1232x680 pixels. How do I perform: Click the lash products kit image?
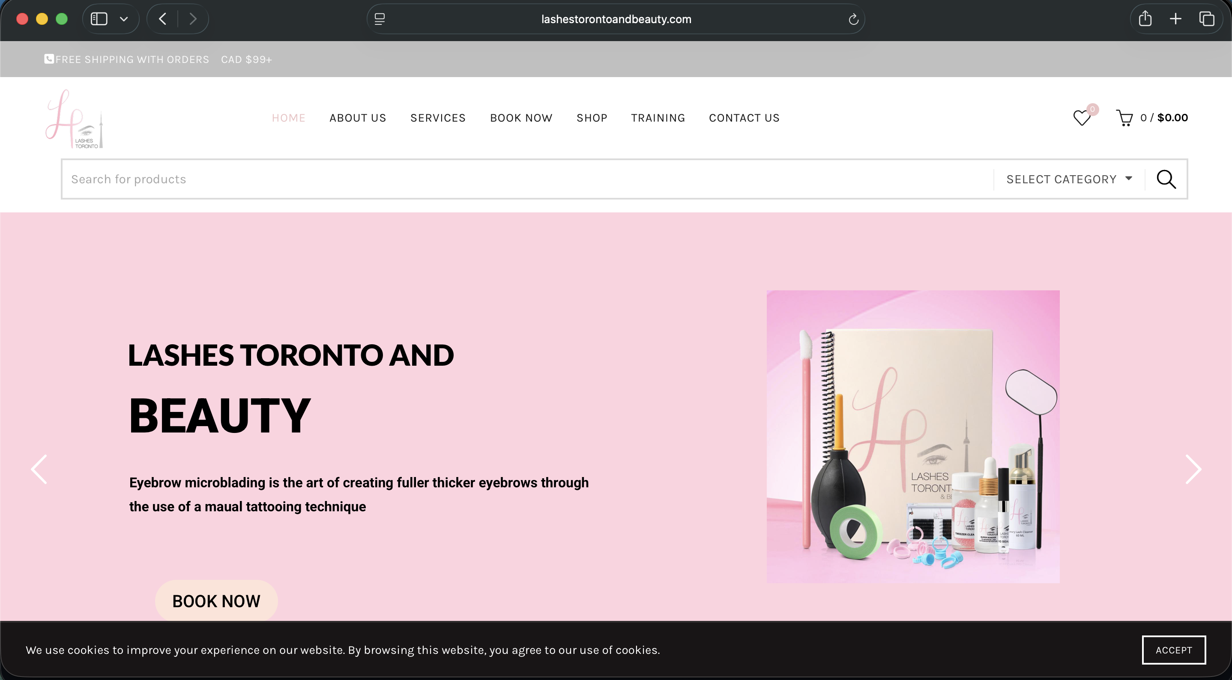point(913,437)
